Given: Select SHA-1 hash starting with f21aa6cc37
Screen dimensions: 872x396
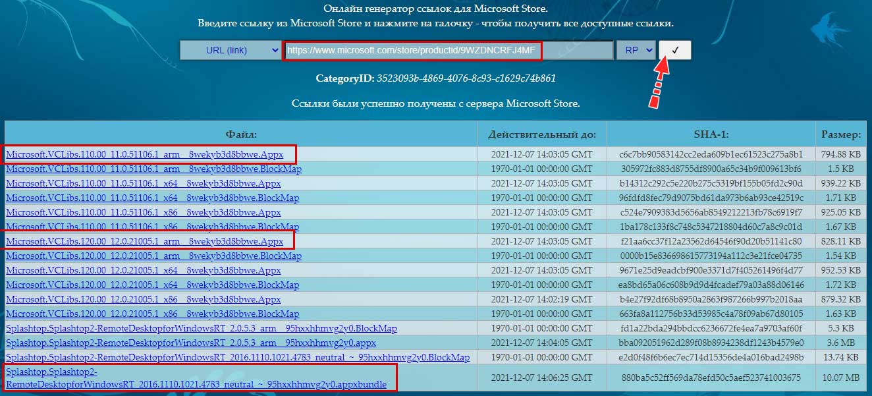Looking at the screenshot, I should 711,241.
